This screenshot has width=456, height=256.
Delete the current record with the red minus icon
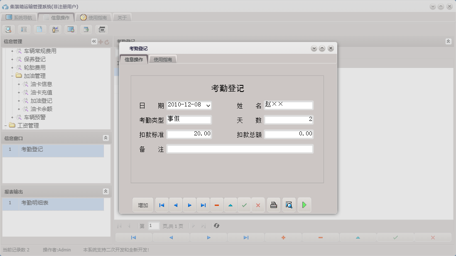(216, 205)
